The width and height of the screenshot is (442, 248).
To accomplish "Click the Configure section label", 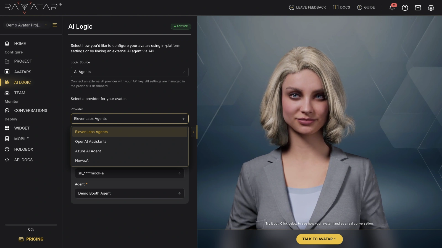I will [14, 52].
